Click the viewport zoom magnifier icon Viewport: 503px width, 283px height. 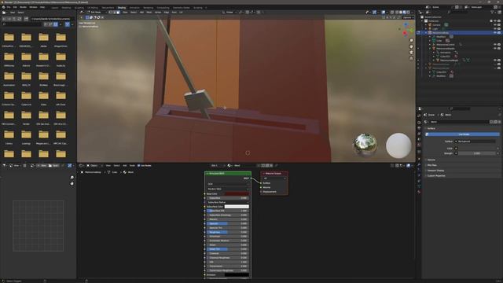tap(411, 40)
